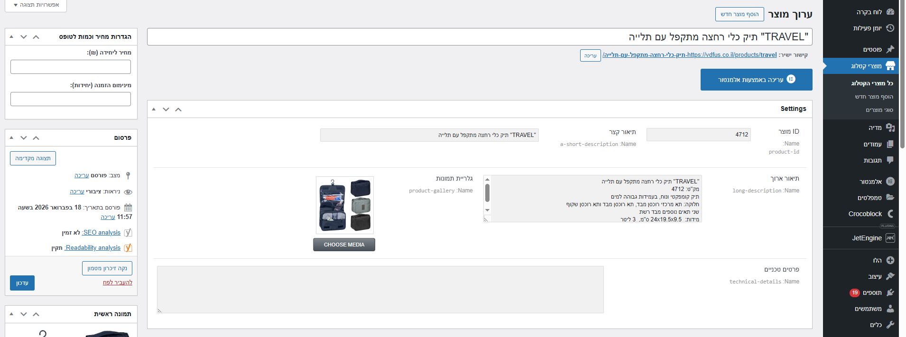Click the Dashboard gauge icon in sidebar

tap(890, 12)
